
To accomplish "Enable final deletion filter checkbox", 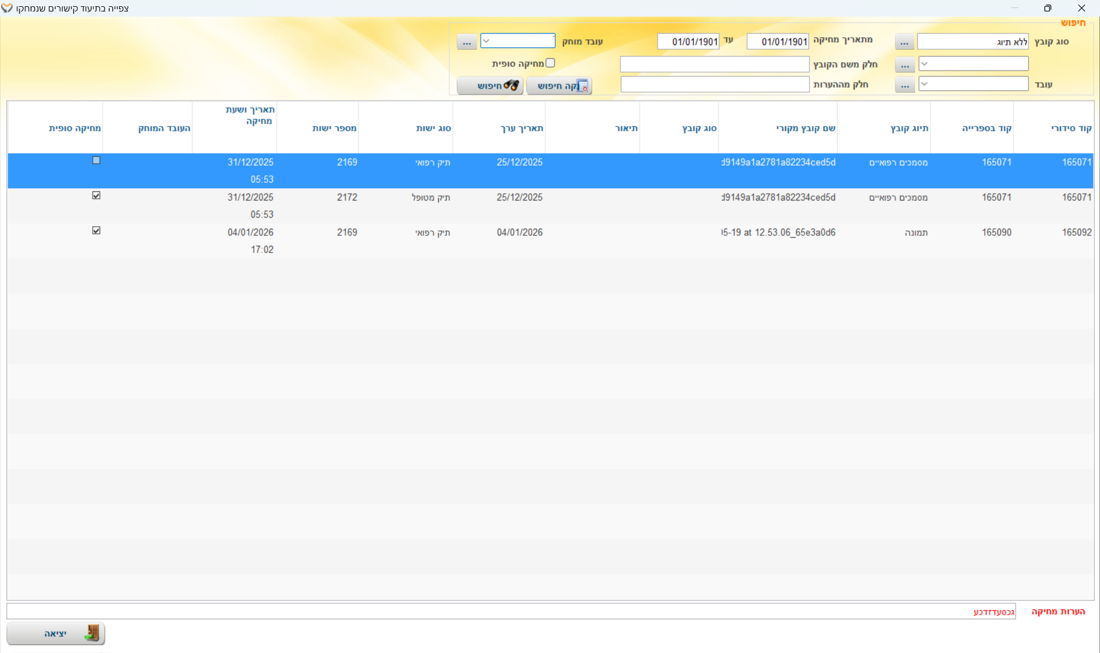I will coord(551,64).
